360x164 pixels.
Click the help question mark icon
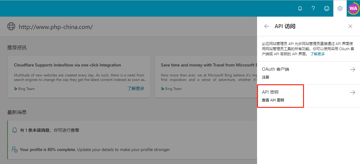point(313,8)
